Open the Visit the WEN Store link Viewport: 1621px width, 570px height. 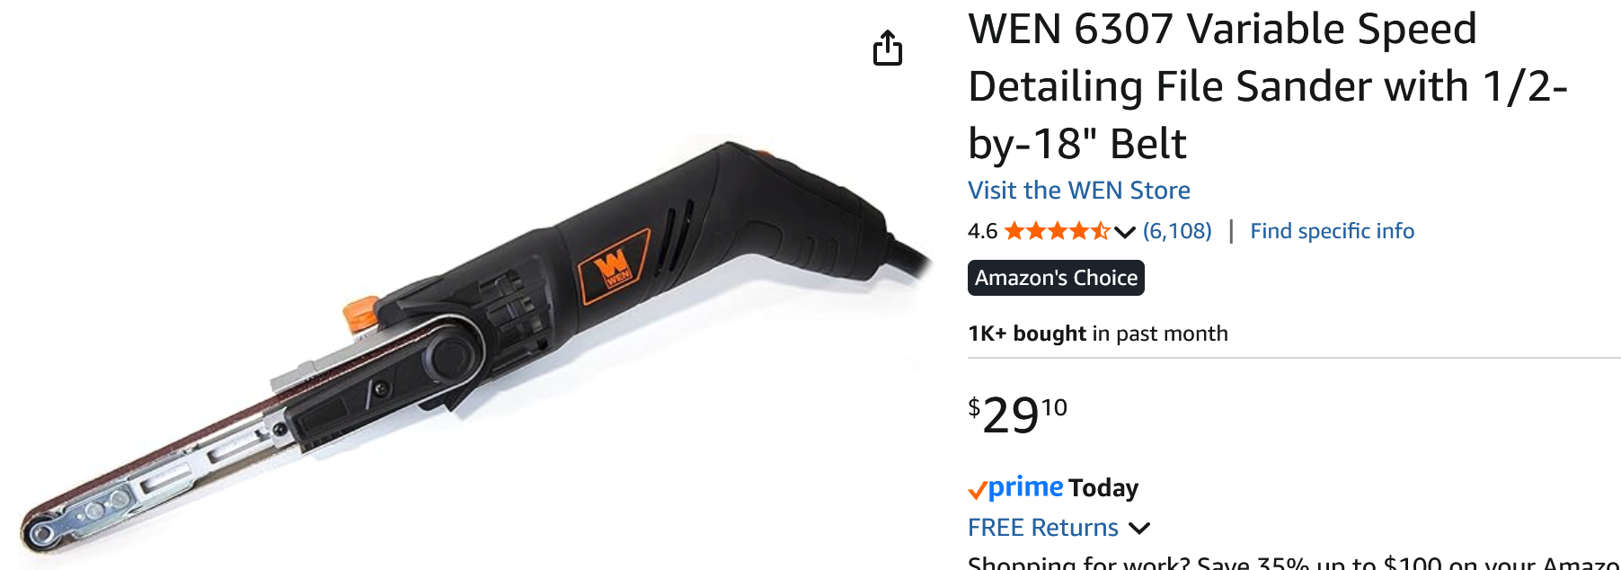point(1078,191)
